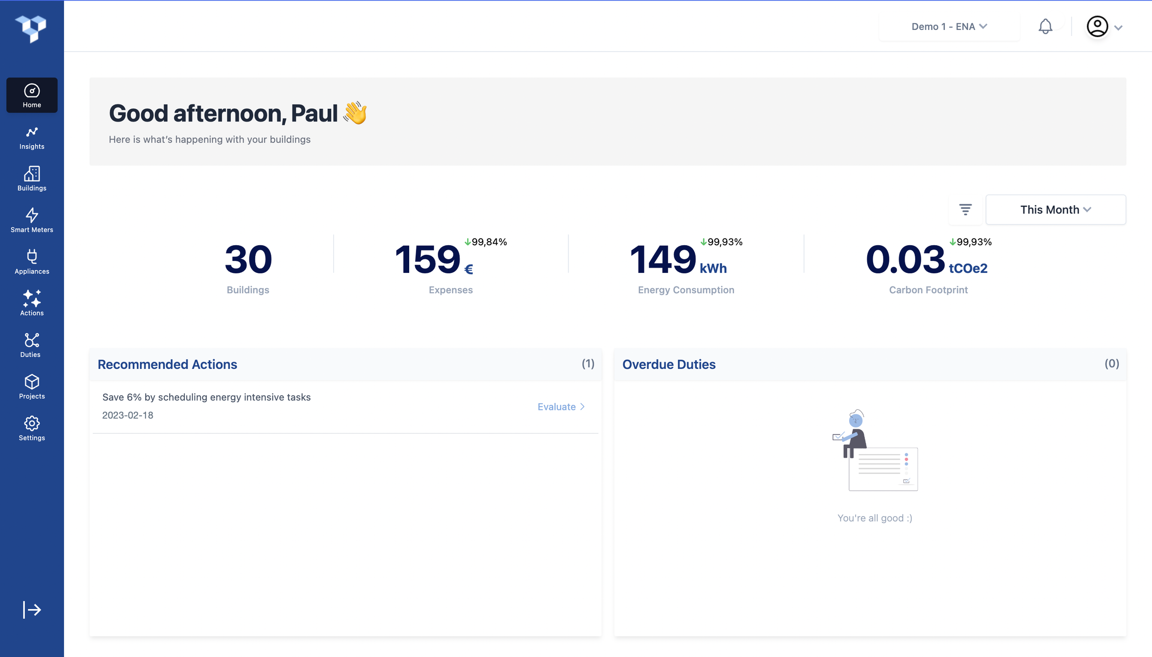Click the Overdue Duties heading
The height and width of the screenshot is (657, 1152).
click(x=669, y=364)
